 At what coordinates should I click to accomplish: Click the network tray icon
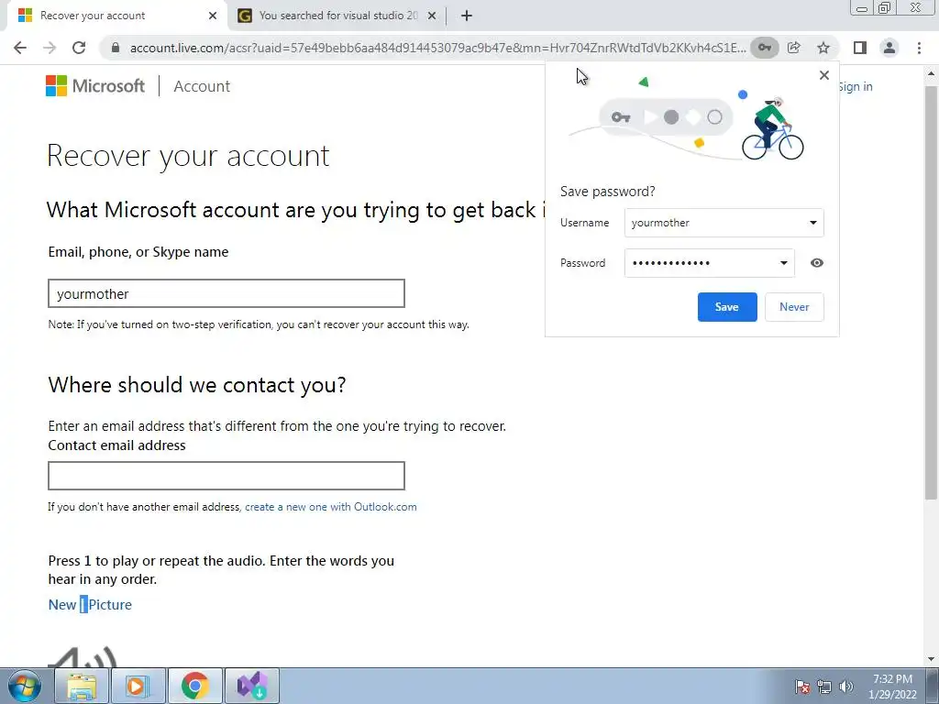[x=824, y=687]
